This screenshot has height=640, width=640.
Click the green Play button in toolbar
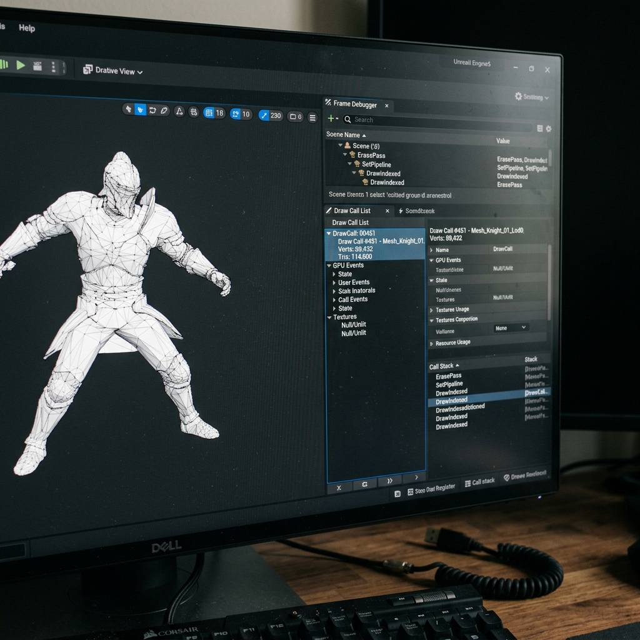(x=21, y=65)
